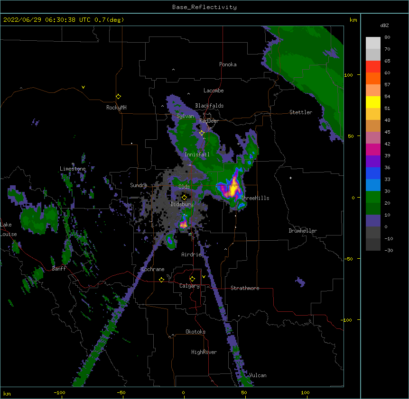
Task: Click the ThreeHills town label
Action: coord(255,198)
